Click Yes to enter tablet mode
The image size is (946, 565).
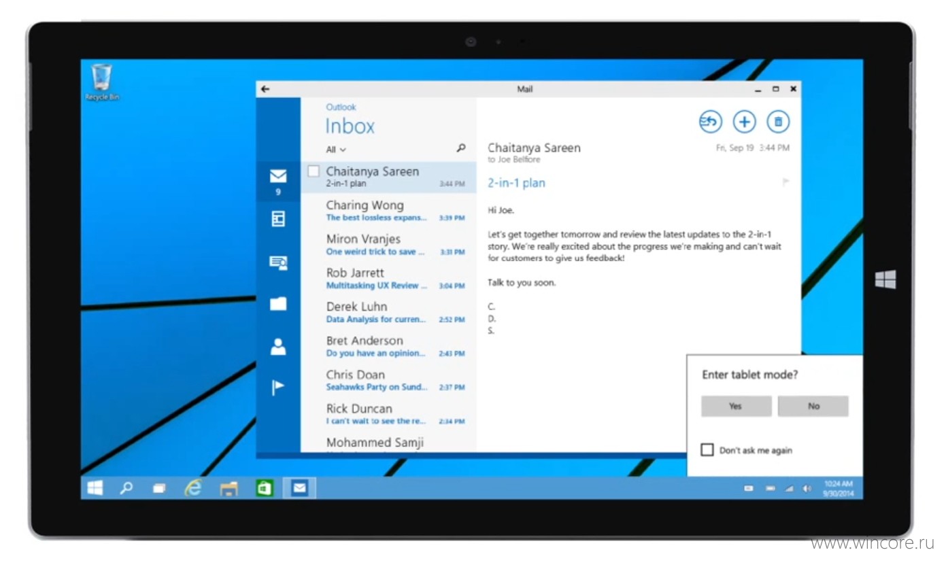(736, 406)
